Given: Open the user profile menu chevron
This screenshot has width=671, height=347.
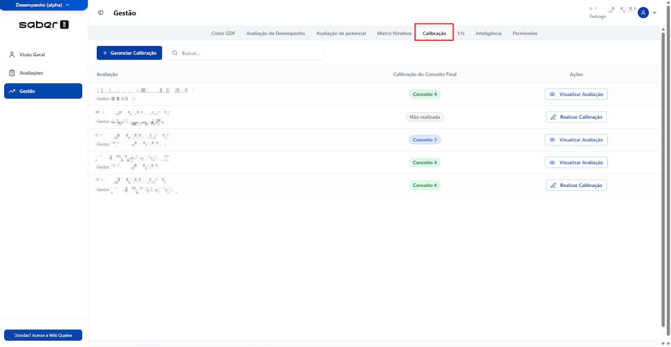Looking at the screenshot, I should point(654,13).
